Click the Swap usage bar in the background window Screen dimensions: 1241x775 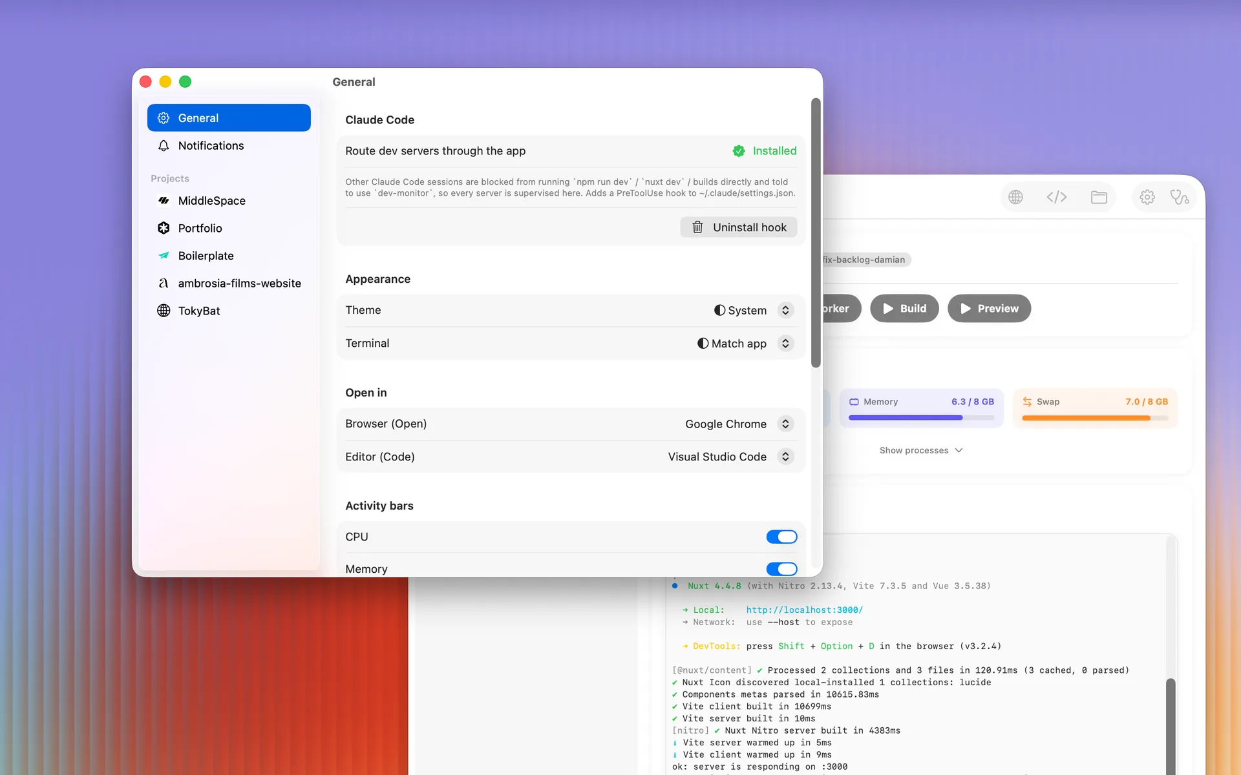pos(1095,418)
